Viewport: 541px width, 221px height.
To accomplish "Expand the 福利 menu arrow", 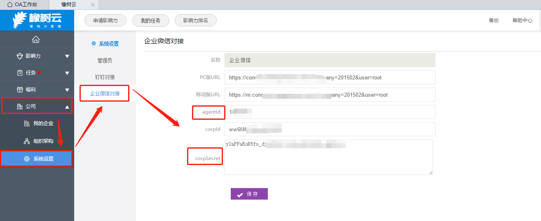I will (x=67, y=90).
